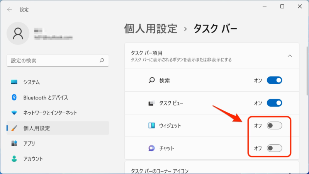Image resolution: width=309 pixels, height=174 pixels.
Task: Open ネットワークとインターネット category
Action: pos(58,113)
